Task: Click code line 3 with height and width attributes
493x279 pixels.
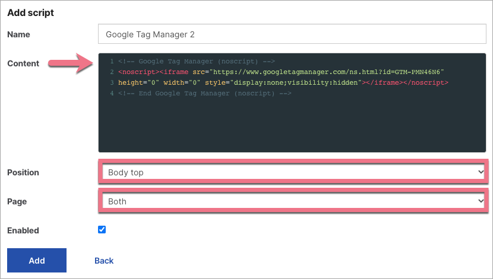Action: pos(283,83)
